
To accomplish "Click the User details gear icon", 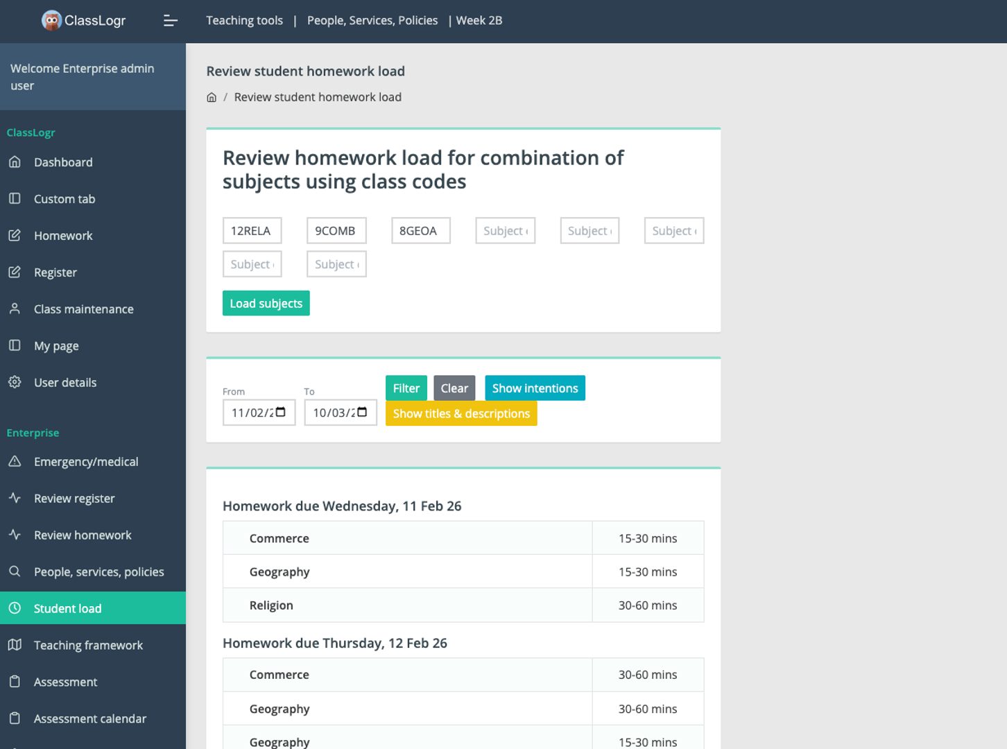I will click(x=15, y=382).
